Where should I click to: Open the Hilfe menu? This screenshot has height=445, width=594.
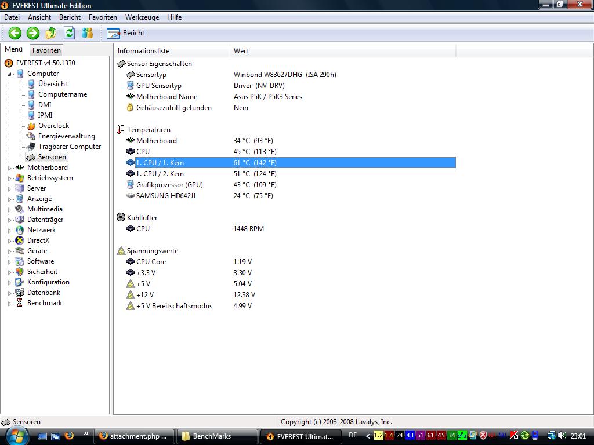tap(174, 17)
